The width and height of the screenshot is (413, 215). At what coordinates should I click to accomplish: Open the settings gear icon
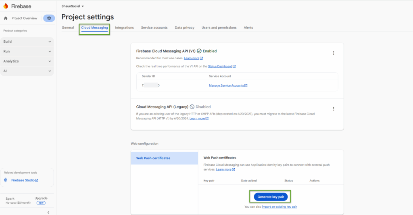pyautogui.click(x=49, y=18)
